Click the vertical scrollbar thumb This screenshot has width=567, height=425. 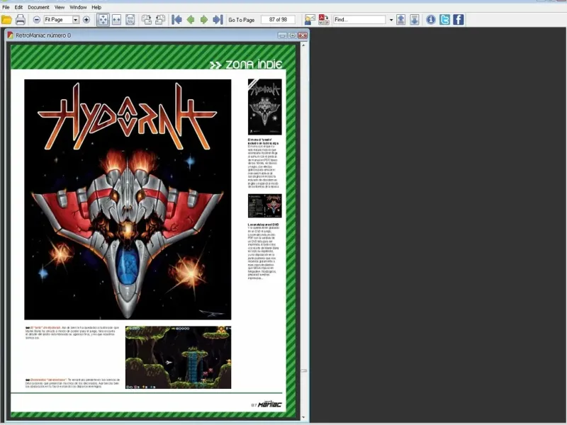pyautogui.click(x=304, y=370)
